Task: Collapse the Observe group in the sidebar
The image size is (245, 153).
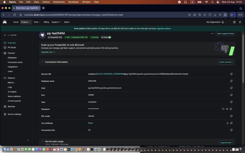Action: [2, 78]
